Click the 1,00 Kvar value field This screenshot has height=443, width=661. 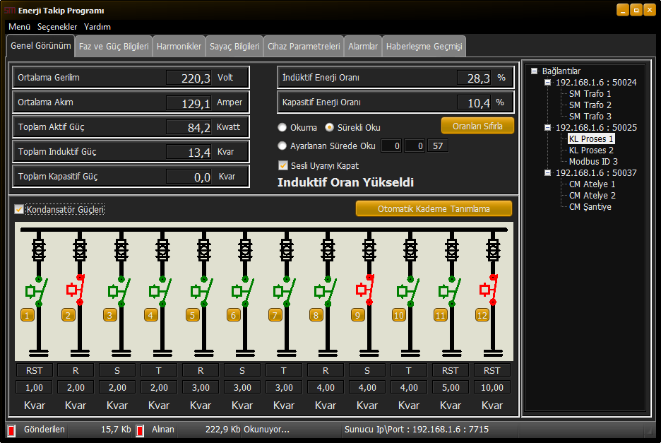coord(34,387)
